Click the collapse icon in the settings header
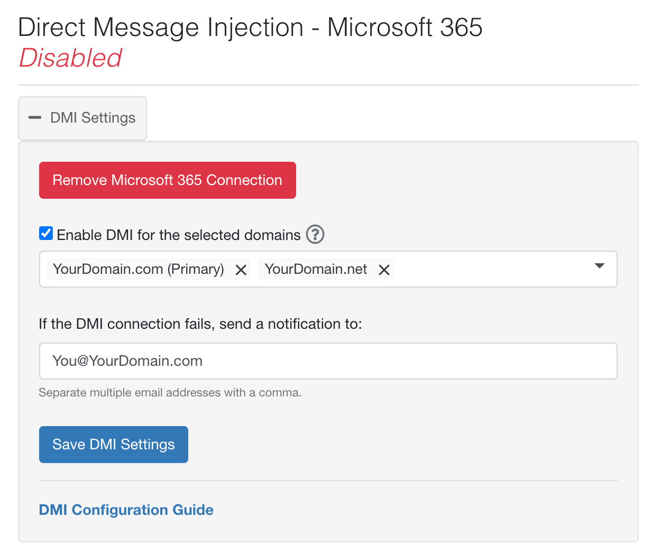This screenshot has width=661, height=554. [x=35, y=117]
